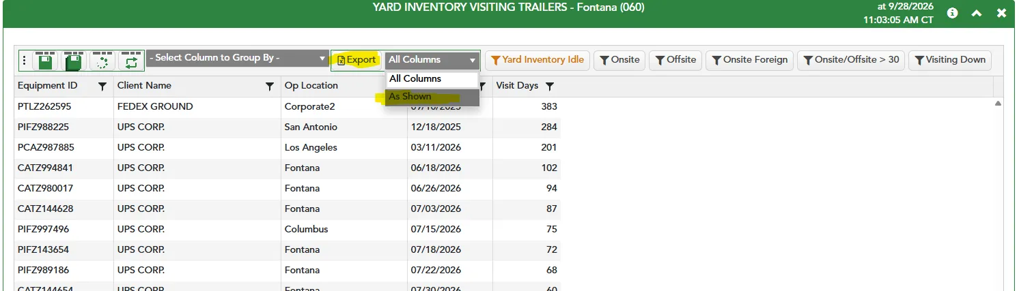
Task: Collapse the panel with the up chevron
Action: click(977, 13)
